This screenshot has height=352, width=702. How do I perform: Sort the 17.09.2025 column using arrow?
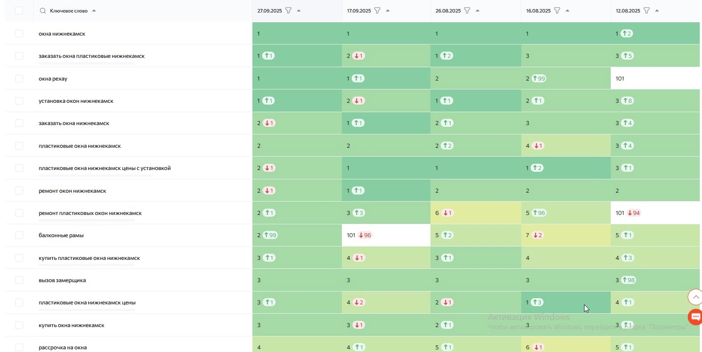click(388, 11)
